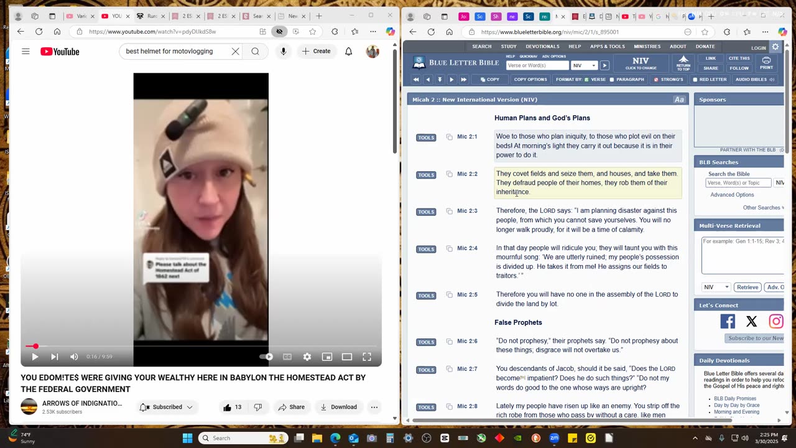Go to next chapter arrow
The height and width of the screenshot is (448, 796).
(x=451, y=80)
